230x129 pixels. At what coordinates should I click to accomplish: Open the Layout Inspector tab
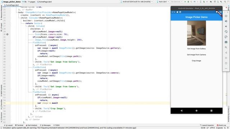point(207,125)
